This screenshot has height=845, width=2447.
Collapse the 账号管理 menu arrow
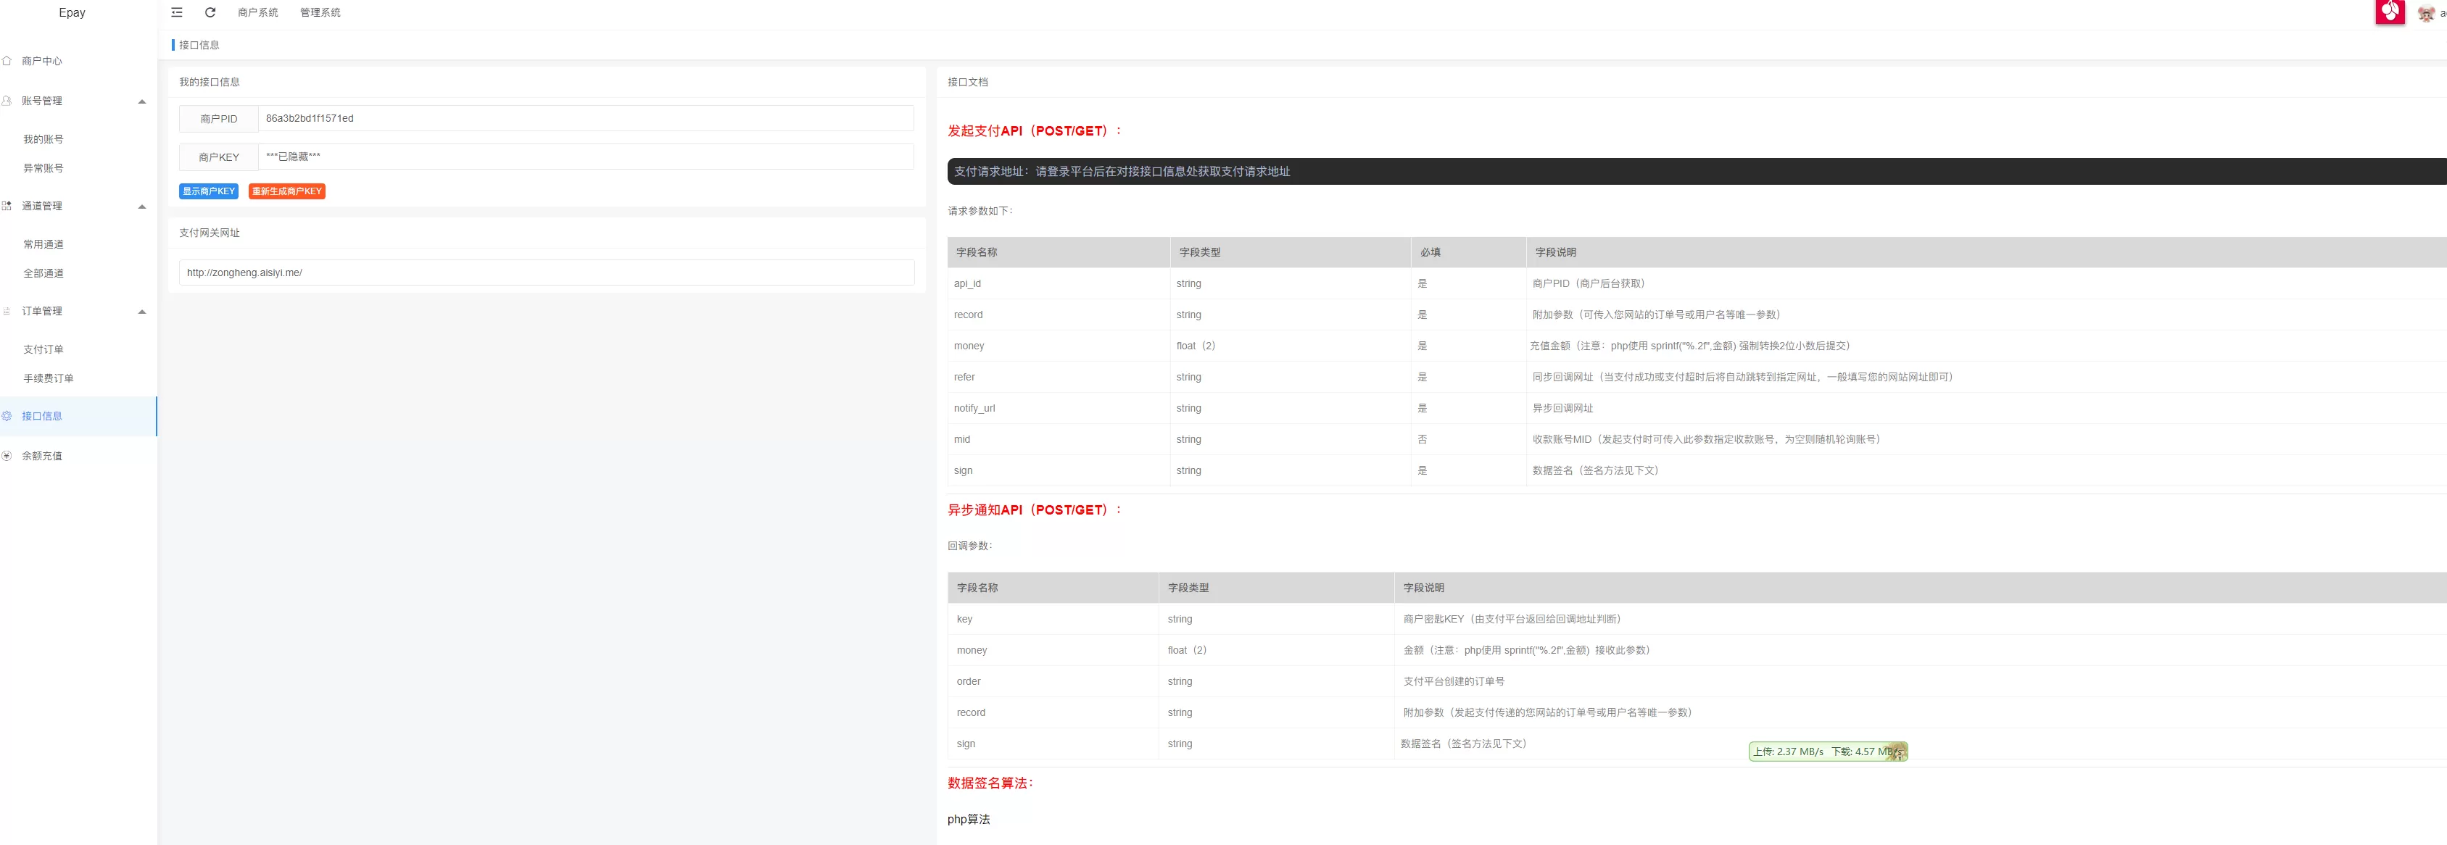tap(141, 101)
